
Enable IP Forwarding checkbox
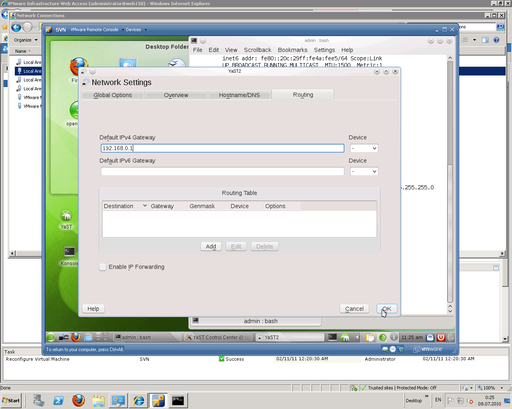pyautogui.click(x=103, y=267)
